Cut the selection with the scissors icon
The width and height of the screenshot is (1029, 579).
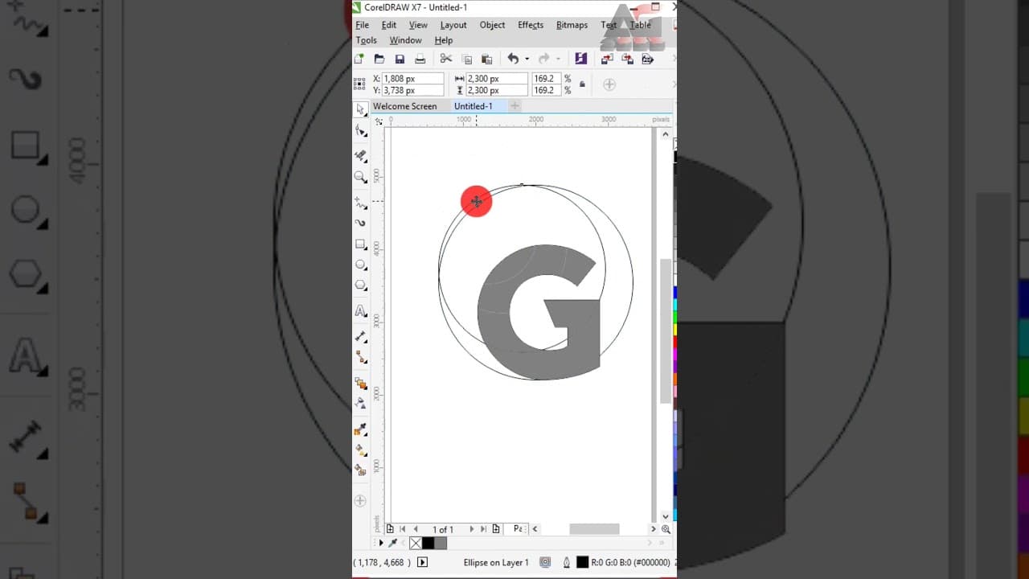[x=446, y=59]
